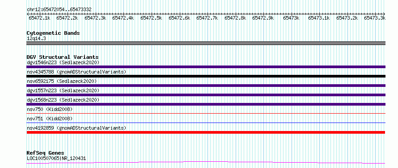Screen dimensions: 398x168
Task: Open the nsv6592175 (Sedlazeck2020) variant label
Action: [x=62, y=81]
